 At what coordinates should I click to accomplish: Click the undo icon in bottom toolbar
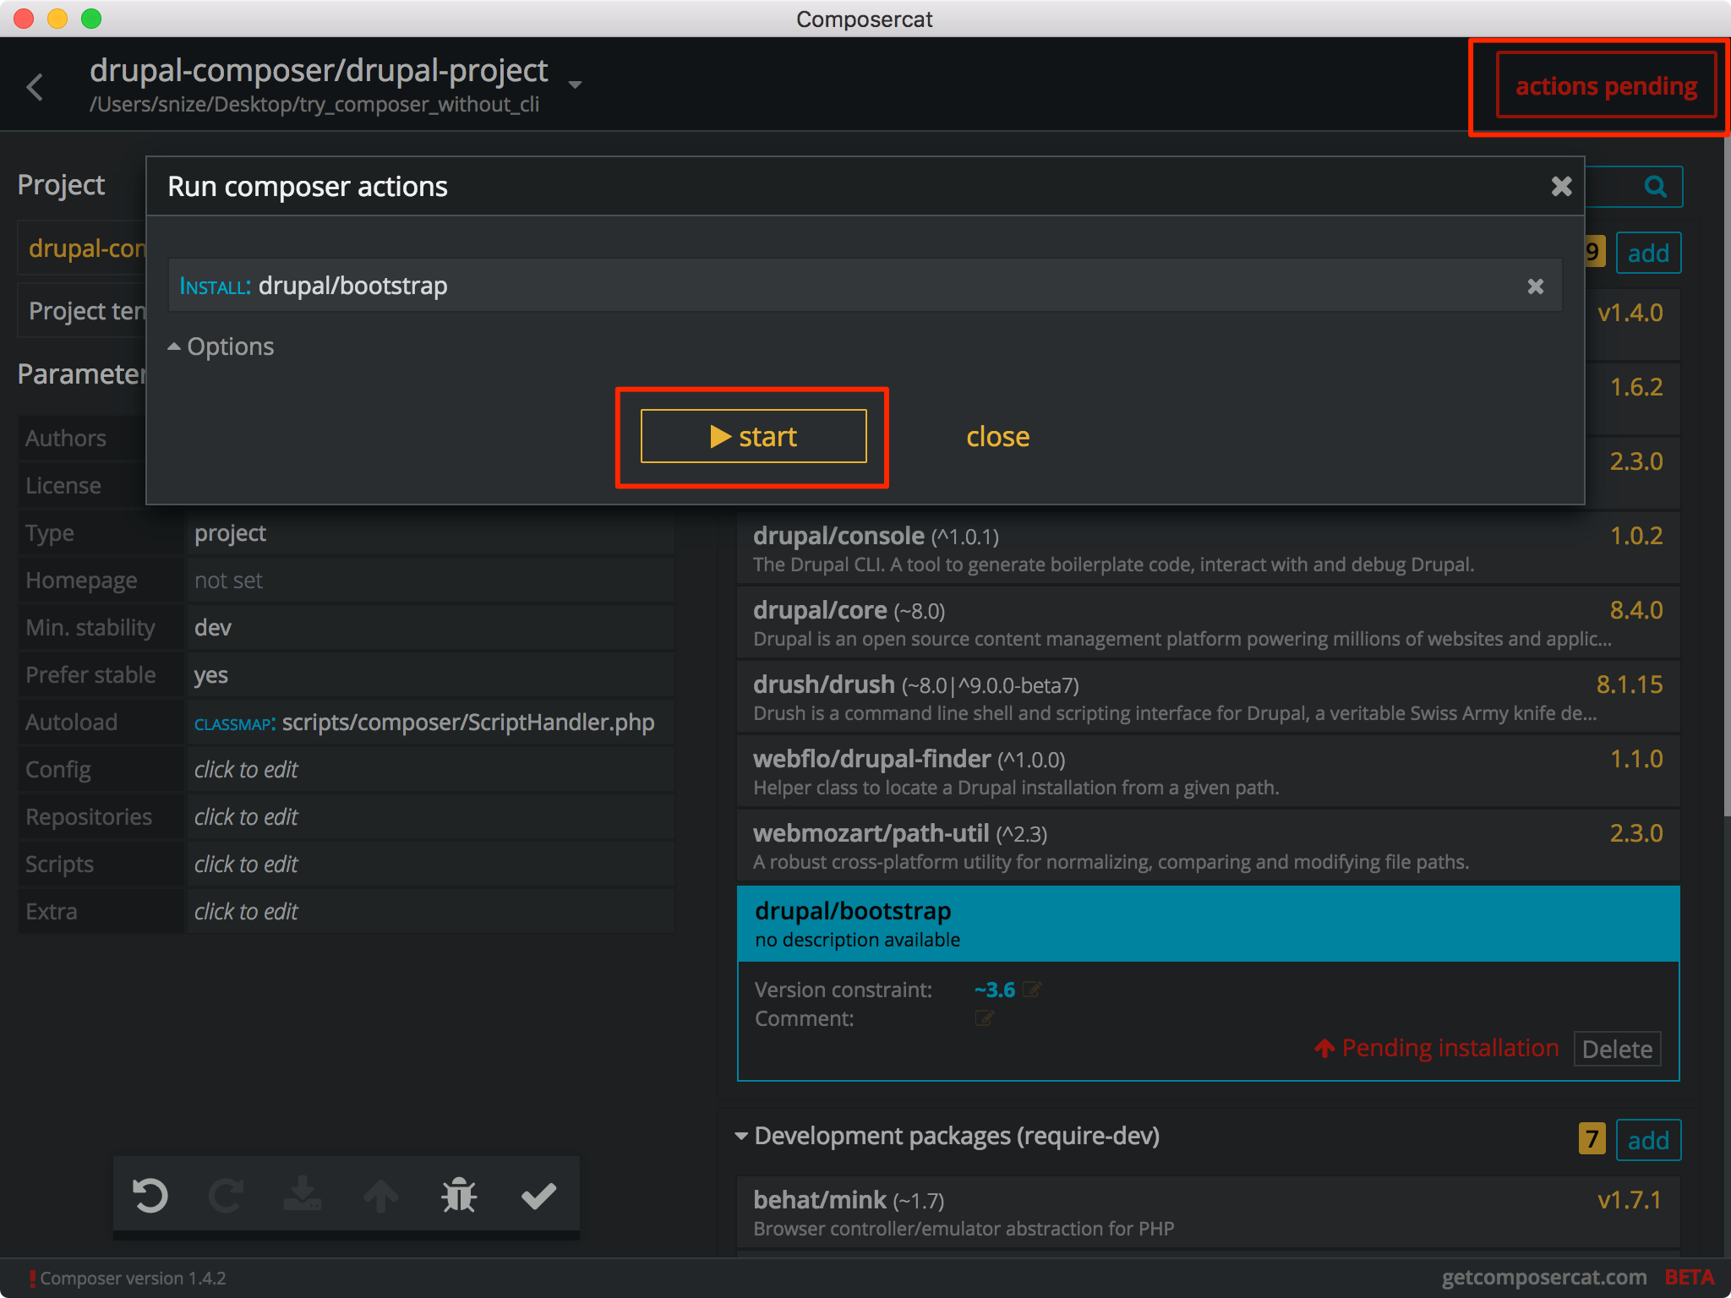150,1195
